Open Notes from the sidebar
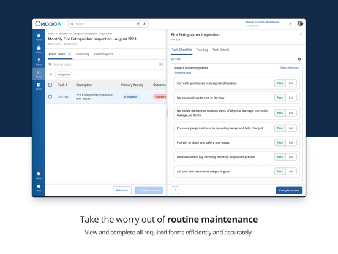This screenshot has height=254, width=338. coord(39,87)
